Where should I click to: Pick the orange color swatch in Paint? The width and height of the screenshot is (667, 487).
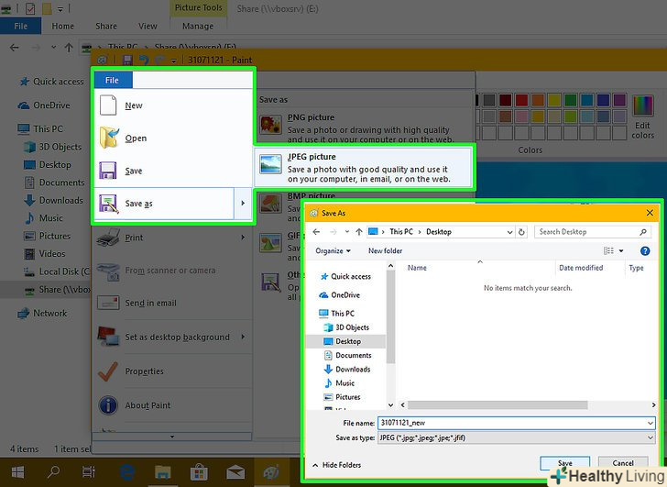tap(538, 101)
